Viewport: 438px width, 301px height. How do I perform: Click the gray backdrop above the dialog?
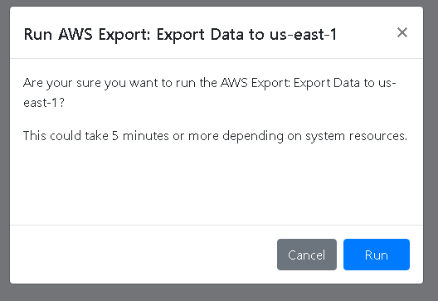(x=219, y=2)
